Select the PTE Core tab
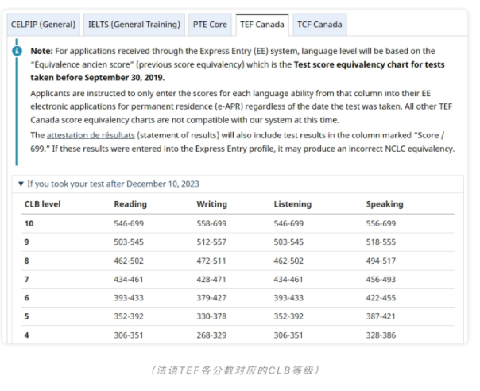Image resolution: width=480 pixels, height=391 pixels. 210,25
